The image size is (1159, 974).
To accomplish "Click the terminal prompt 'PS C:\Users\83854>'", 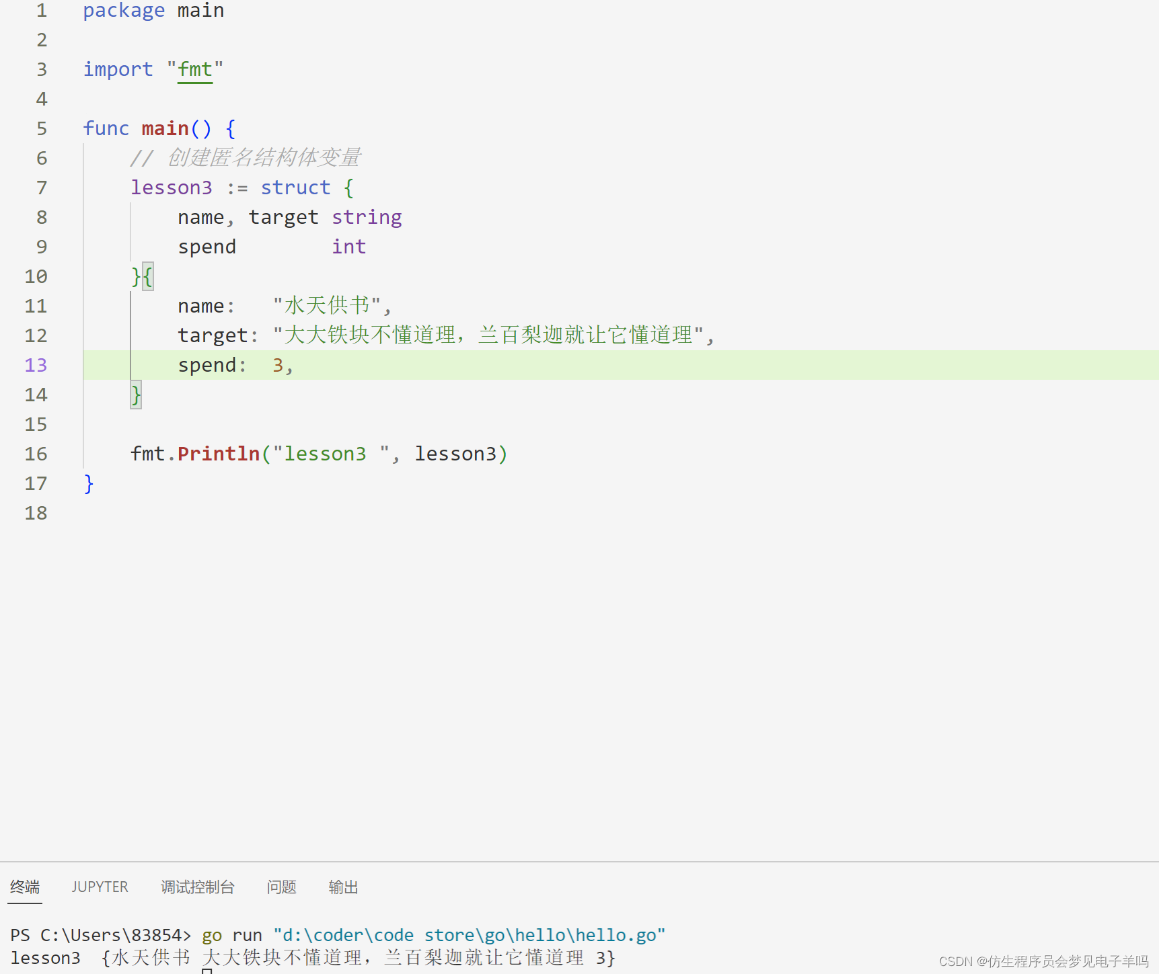I will (101, 935).
